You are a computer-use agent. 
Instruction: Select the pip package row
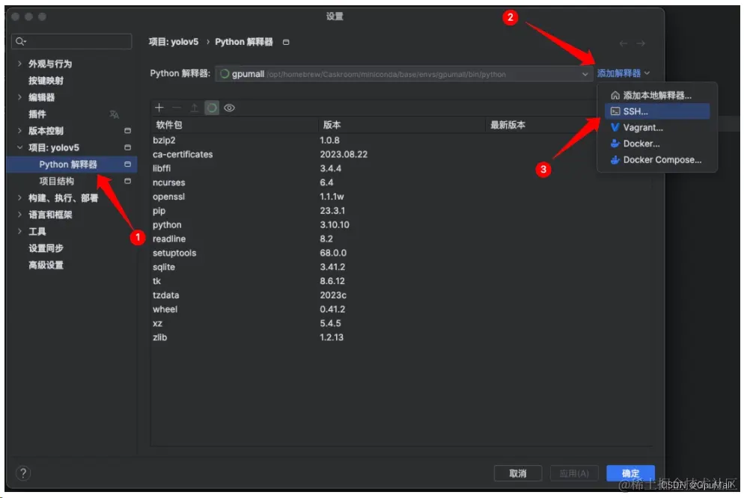pos(401,211)
